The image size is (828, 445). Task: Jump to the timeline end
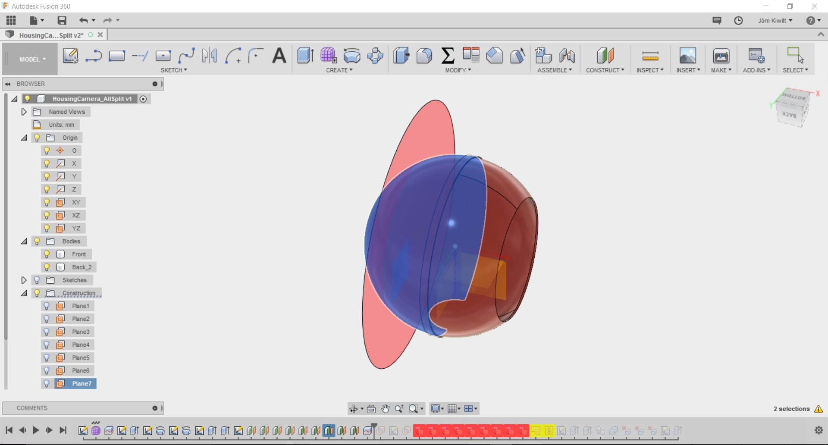pyautogui.click(x=63, y=430)
